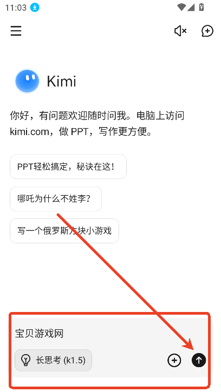Tap the battery icon in status bar
The image size is (221, 392).
click(201, 7)
